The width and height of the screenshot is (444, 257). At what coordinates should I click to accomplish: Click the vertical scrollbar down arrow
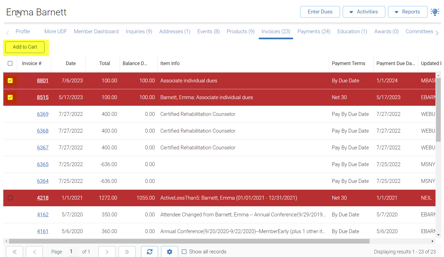click(x=438, y=235)
